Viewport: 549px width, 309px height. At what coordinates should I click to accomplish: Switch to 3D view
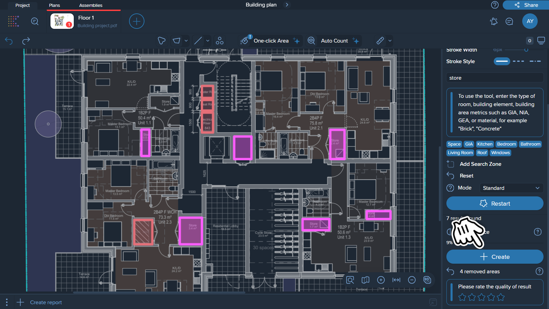427,280
